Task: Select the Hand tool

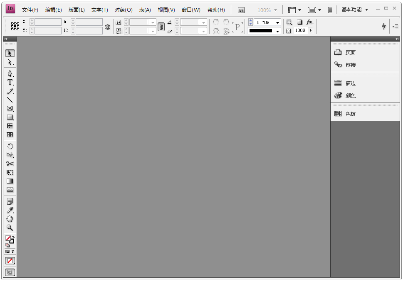Action: (10, 219)
